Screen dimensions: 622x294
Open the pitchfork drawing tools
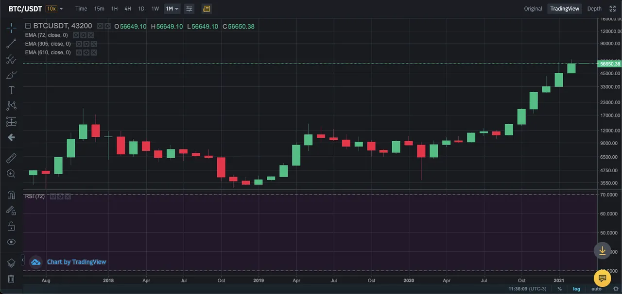(11, 59)
